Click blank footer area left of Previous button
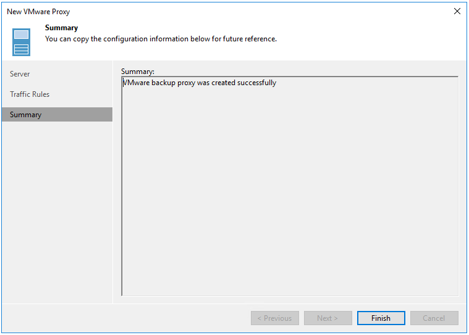The width and height of the screenshot is (469, 335). tap(124, 318)
